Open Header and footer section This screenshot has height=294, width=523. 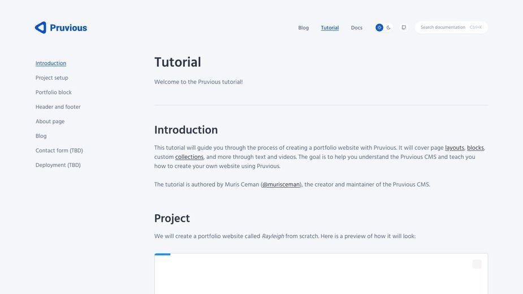[x=58, y=107]
